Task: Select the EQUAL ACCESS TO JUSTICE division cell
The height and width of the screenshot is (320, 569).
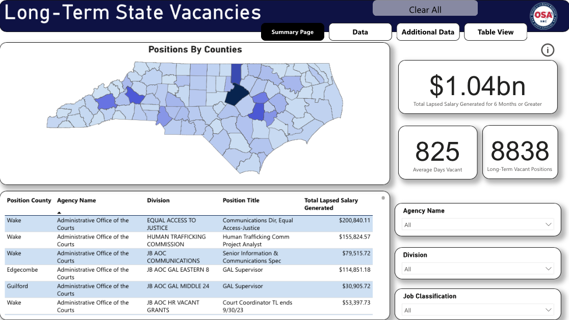Action: tap(171, 224)
